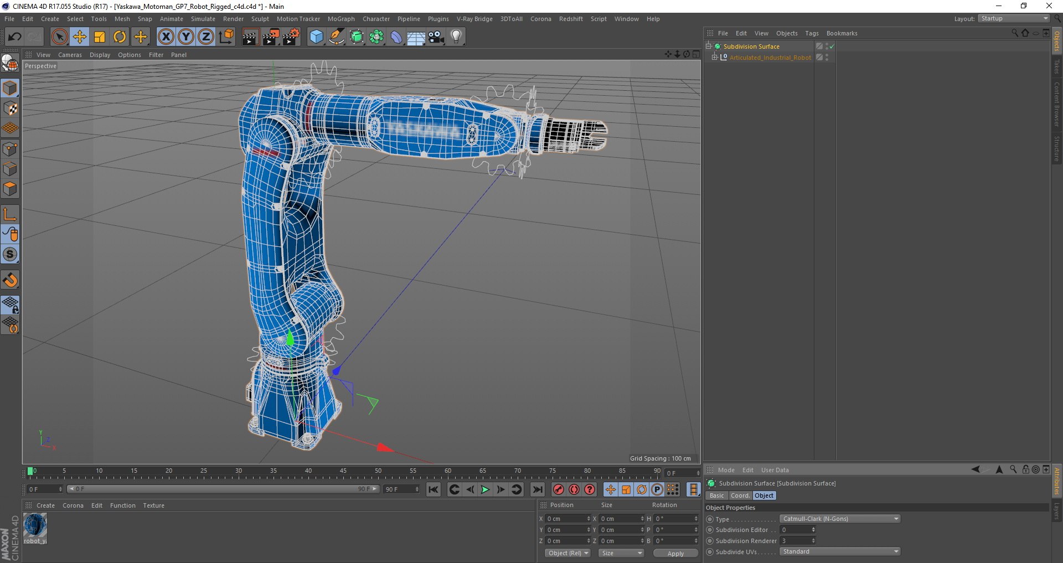Click the Undo arrow icon
Image resolution: width=1063 pixels, height=563 pixels.
coord(14,37)
